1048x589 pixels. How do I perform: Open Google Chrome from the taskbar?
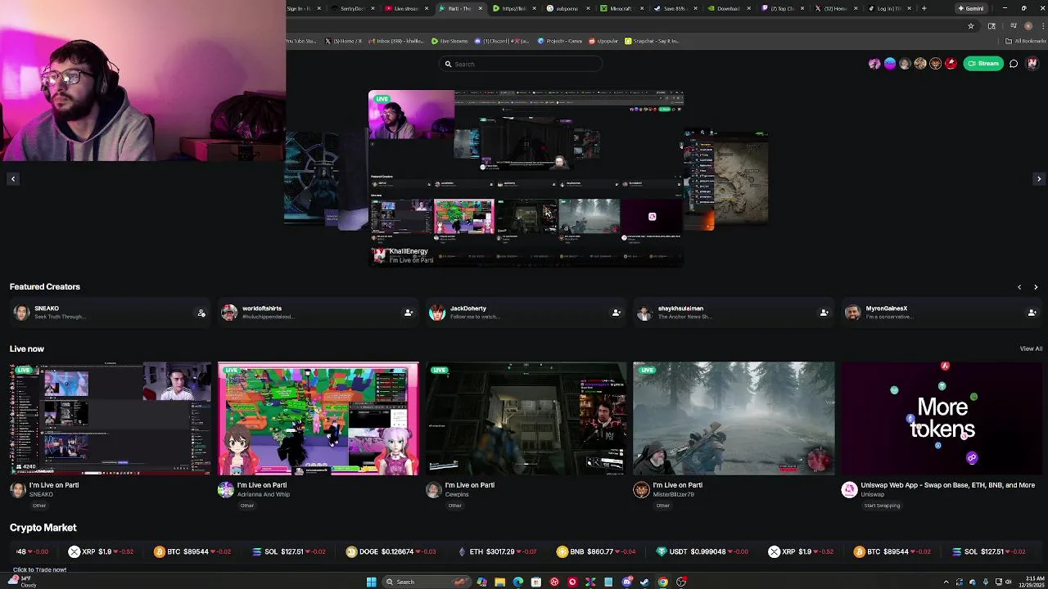pos(662,582)
